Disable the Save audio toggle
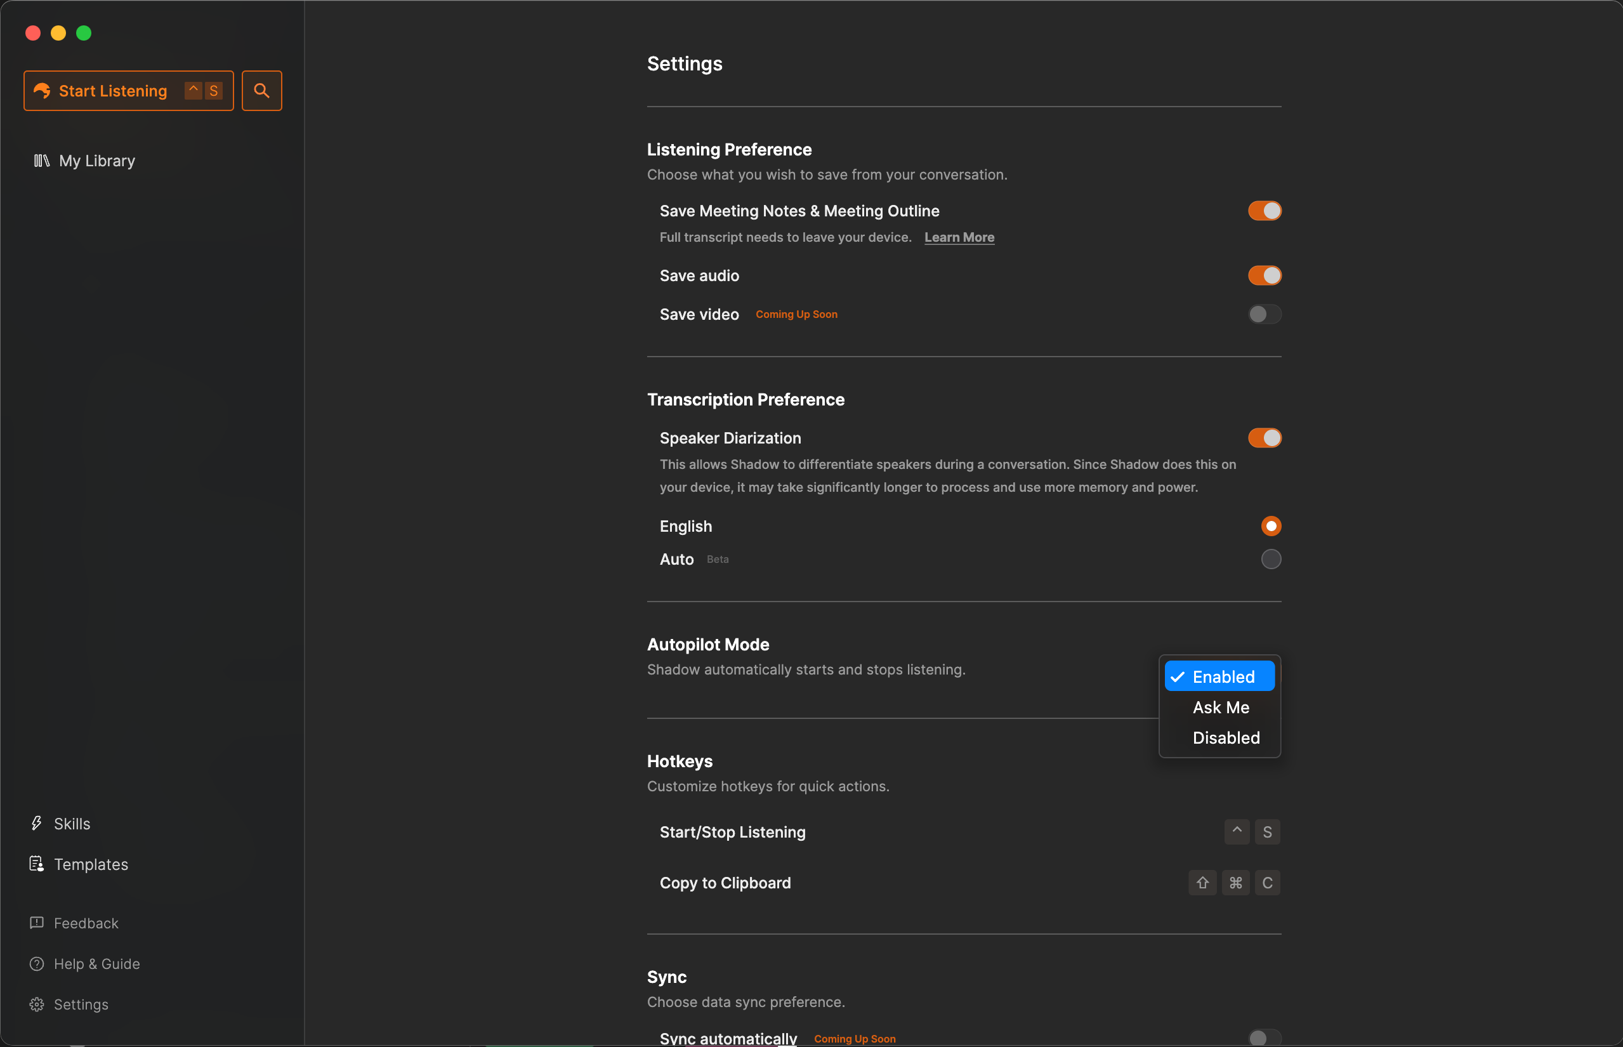This screenshot has width=1623, height=1047. pyautogui.click(x=1263, y=275)
